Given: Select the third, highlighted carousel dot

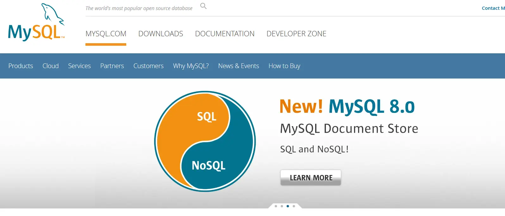Looking at the screenshot, I should 288,206.
